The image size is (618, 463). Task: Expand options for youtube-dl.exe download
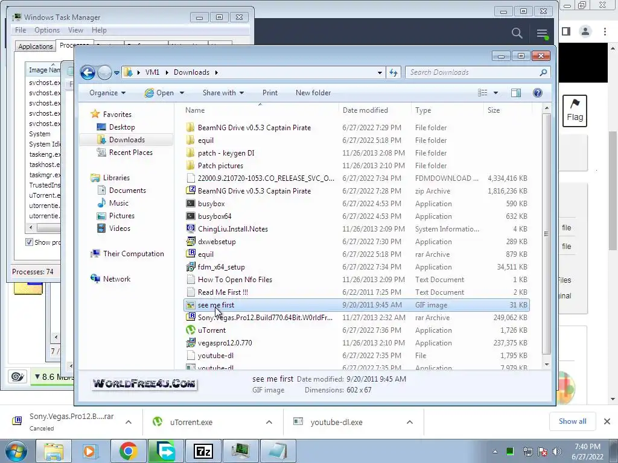[410, 422]
